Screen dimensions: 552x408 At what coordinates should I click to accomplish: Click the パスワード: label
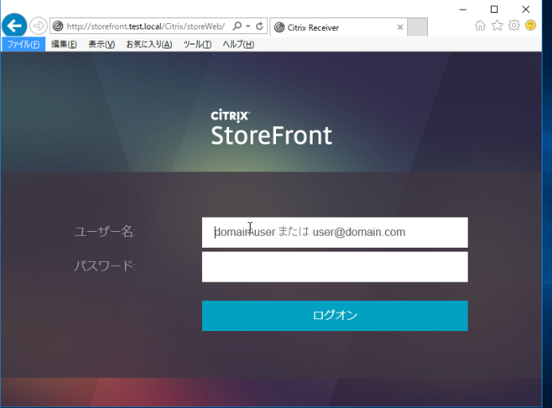105,266
